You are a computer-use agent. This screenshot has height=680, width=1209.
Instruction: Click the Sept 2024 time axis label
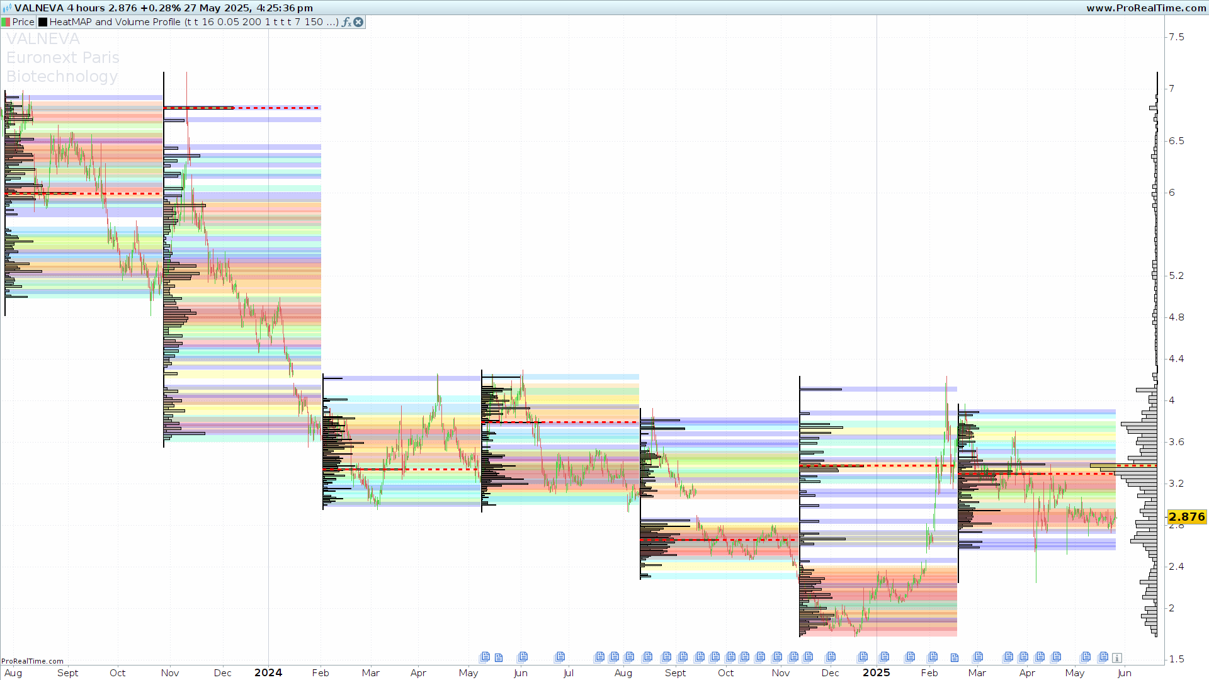point(676,673)
